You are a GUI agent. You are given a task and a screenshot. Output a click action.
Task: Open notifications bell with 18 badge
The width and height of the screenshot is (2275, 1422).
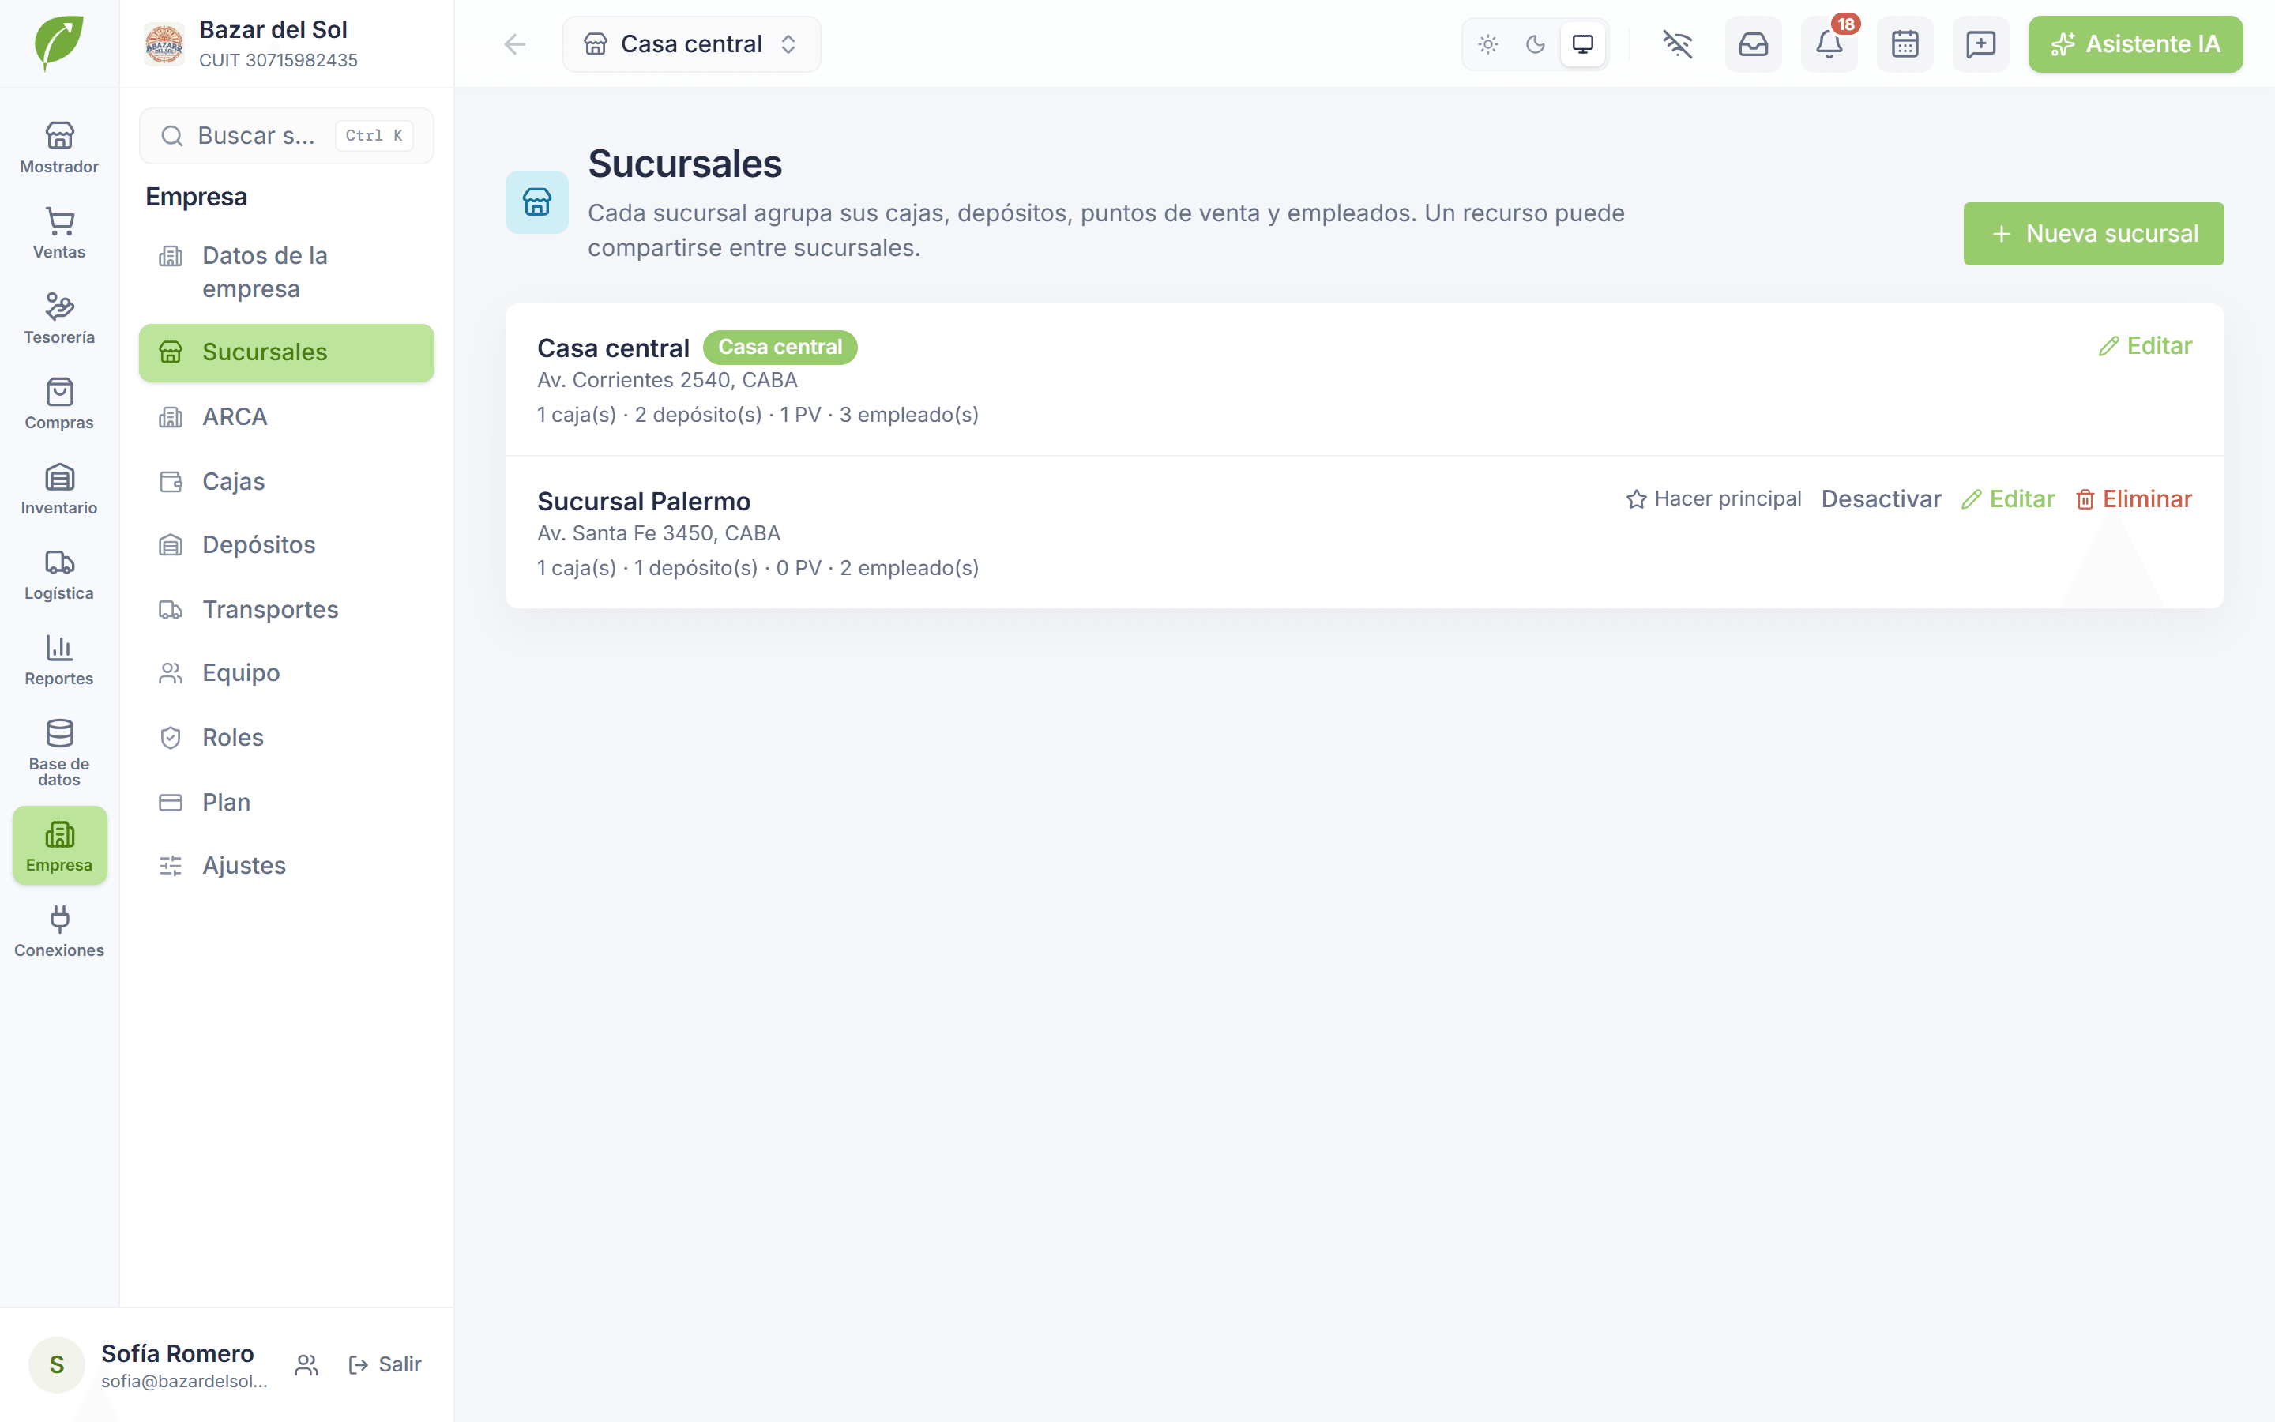click(x=1829, y=44)
